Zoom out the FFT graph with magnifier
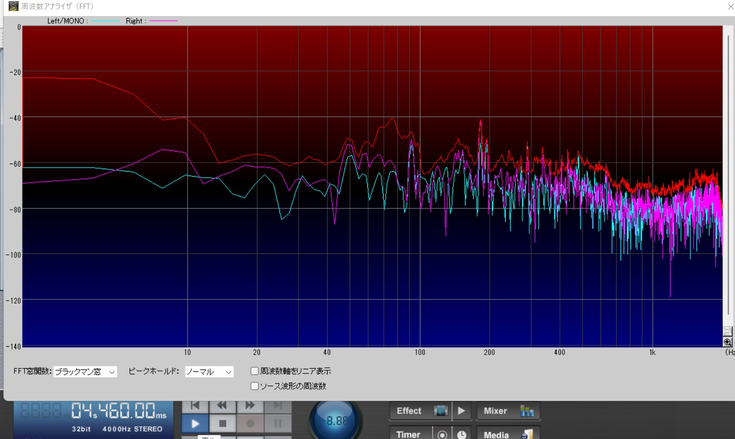The width and height of the screenshot is (735, 439). pos(727,331)
